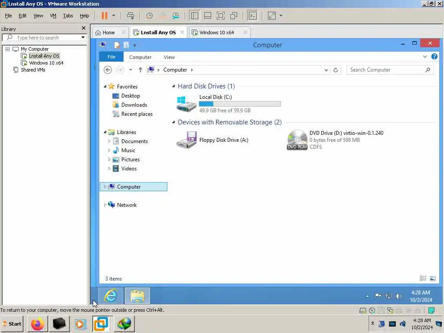This screenshot has height=333, width=444.
Task: Select Desktop under Favorites
Action: point(131,96)
